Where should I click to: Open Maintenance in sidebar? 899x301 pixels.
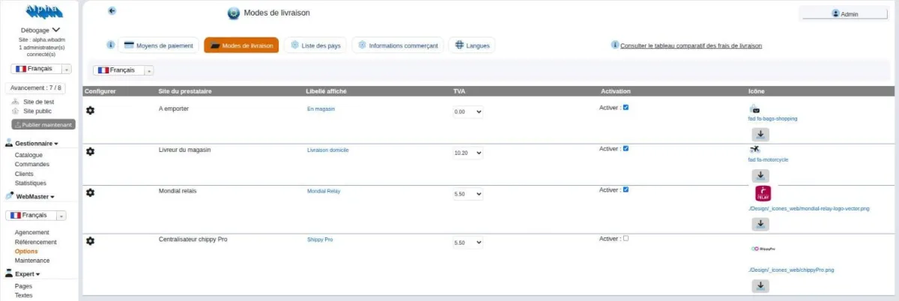[32, 261]
